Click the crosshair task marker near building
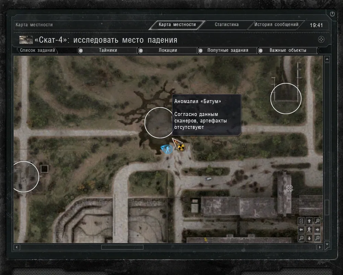343x275 pixels. [289, 188]
